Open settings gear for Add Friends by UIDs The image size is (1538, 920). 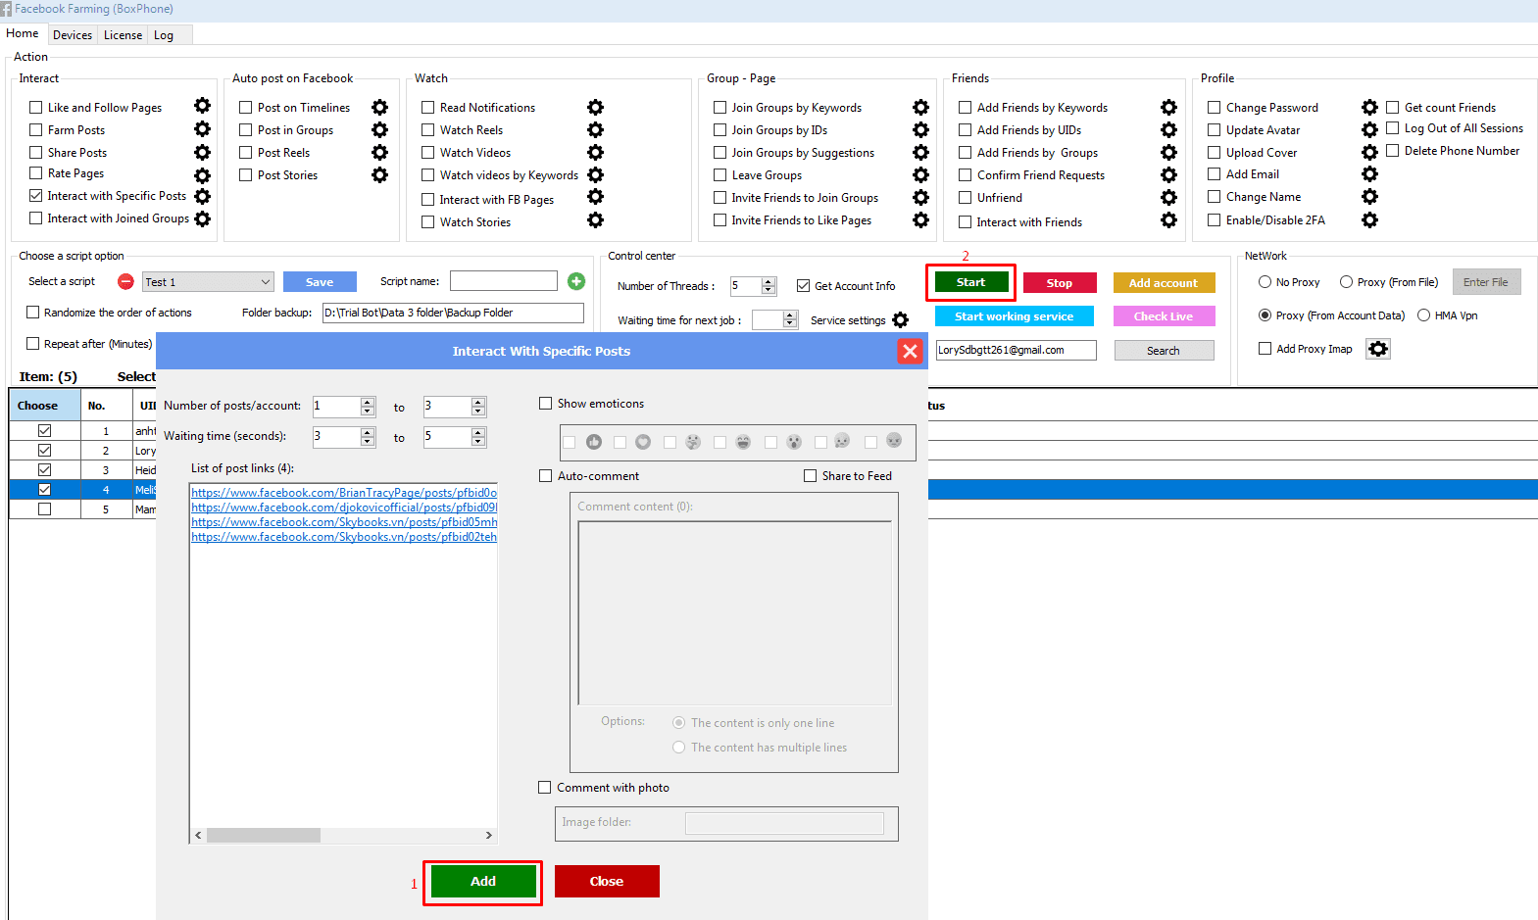click(1168, 130)
